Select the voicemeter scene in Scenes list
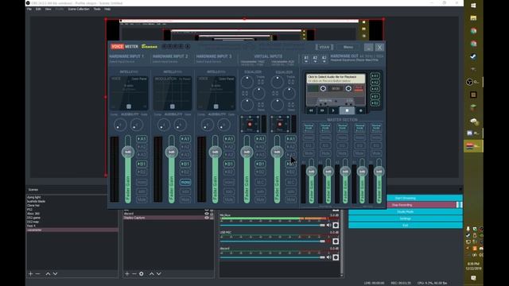509x286 pixels. [72, 230]
